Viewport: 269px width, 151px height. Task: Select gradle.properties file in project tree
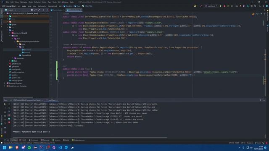(x=16, y=72)
